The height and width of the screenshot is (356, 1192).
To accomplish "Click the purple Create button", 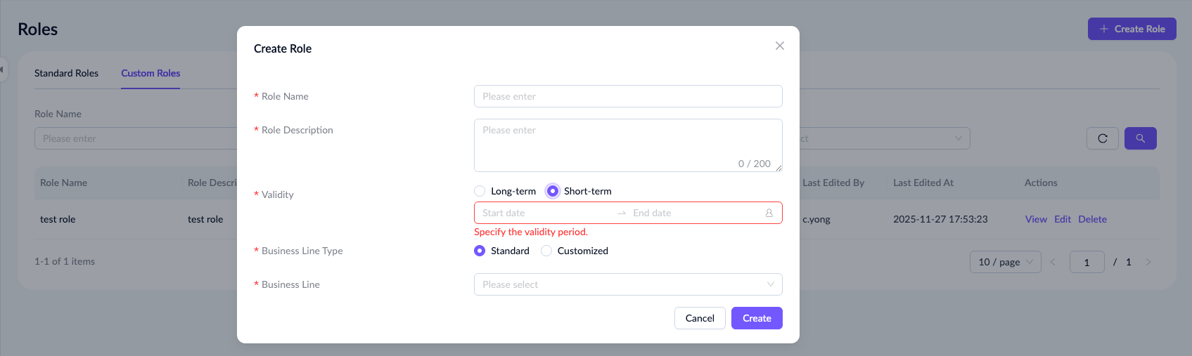I will coord(757,318).
